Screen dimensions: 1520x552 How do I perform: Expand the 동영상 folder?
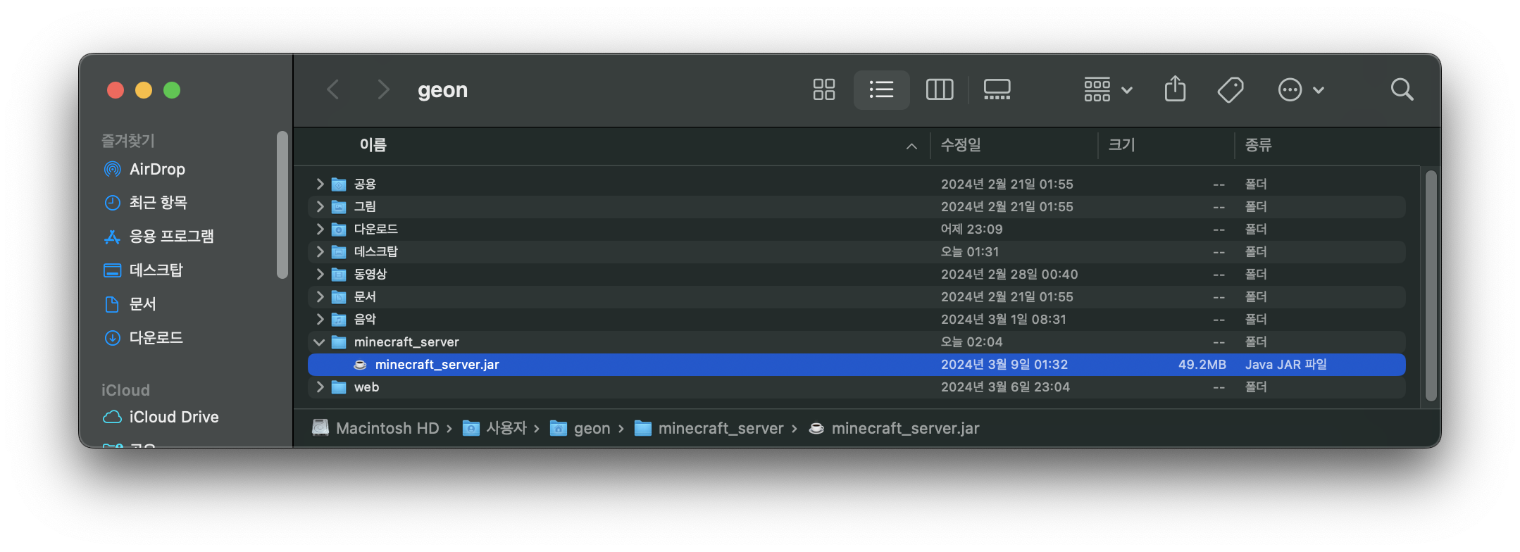coord(320,274)
